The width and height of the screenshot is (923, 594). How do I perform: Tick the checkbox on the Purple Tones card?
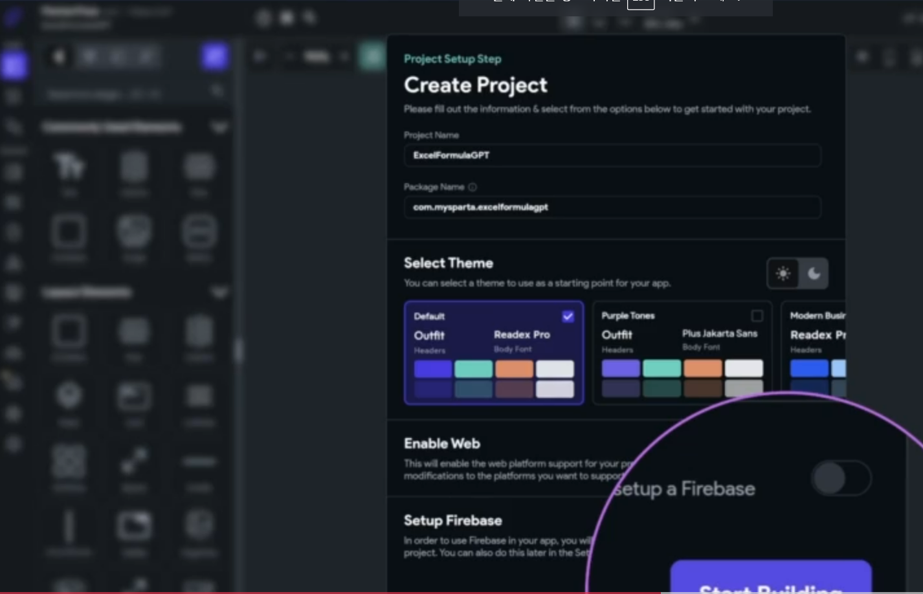(x=757, y=316)
